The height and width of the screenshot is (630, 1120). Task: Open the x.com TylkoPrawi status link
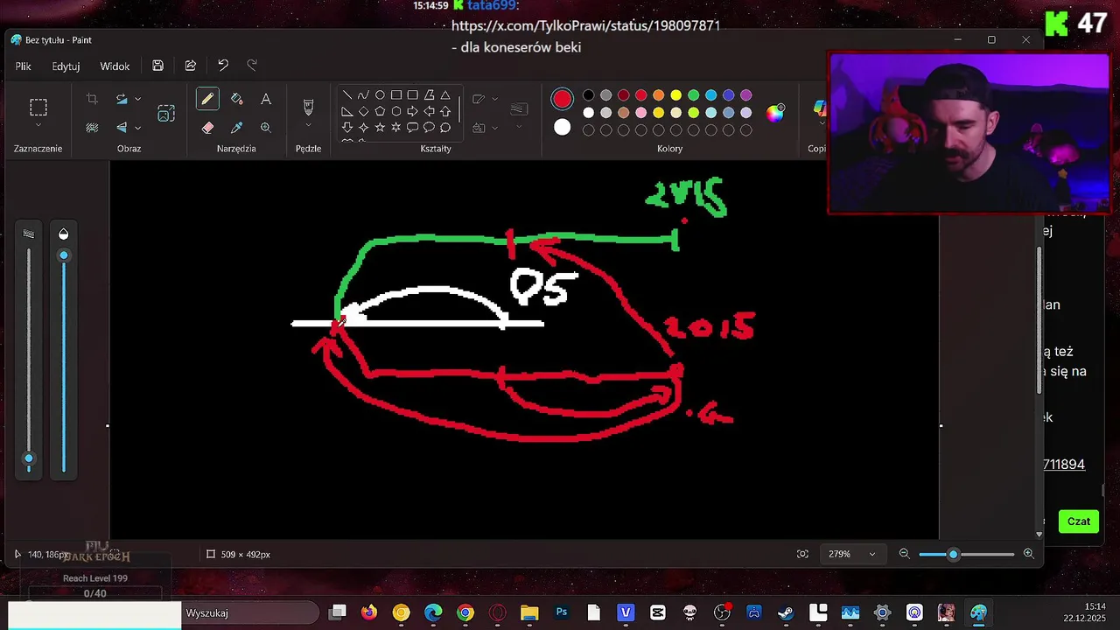click(x=585, y=26)
